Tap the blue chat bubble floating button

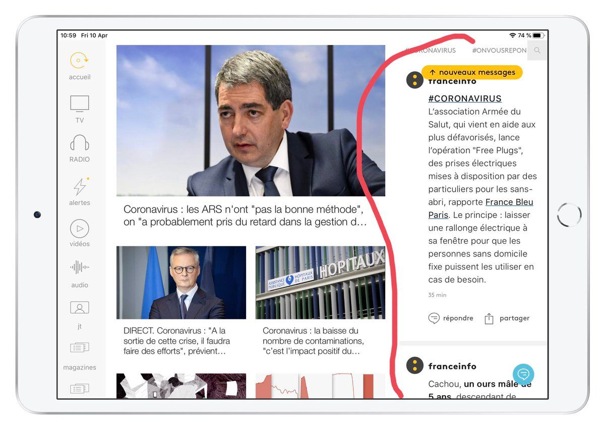pos(523,374)
